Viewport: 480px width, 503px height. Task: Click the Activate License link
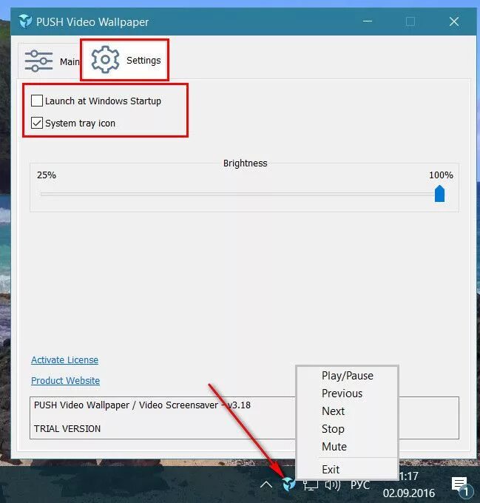coord(65,360)
